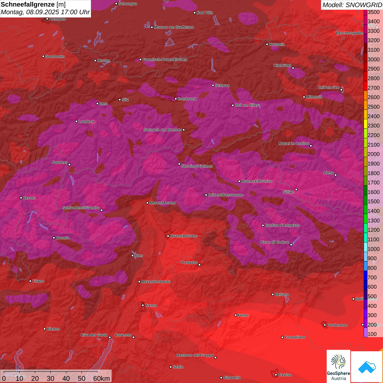Click the Cortina d'Ampezzo location dot

point(263,225)
